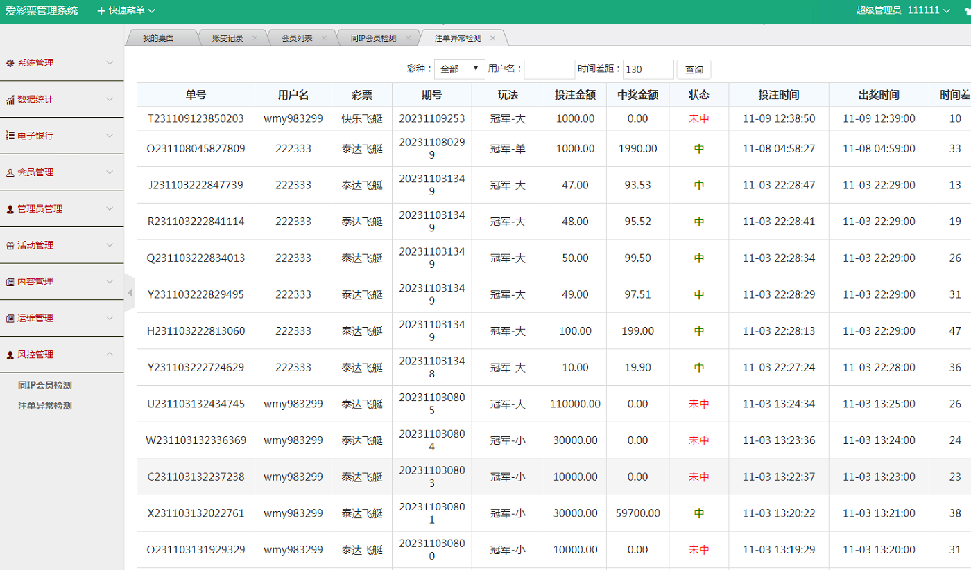Collapse the 风控管理 menu section
This screenshot has height=570, width=971.
pos(110,355)
